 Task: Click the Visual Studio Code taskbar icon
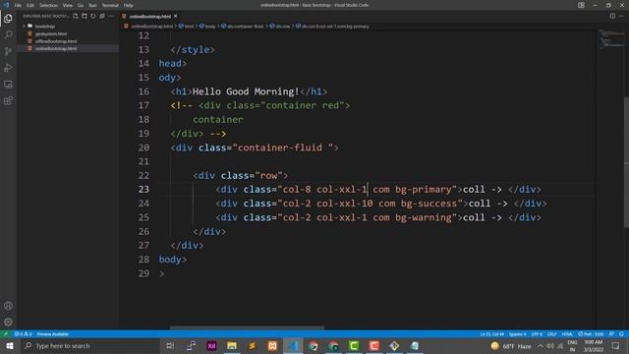(x=293, y=346)
